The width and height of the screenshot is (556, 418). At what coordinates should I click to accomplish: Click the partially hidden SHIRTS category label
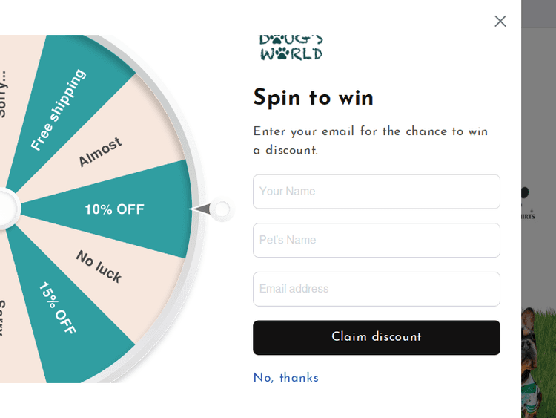(529, 216)
